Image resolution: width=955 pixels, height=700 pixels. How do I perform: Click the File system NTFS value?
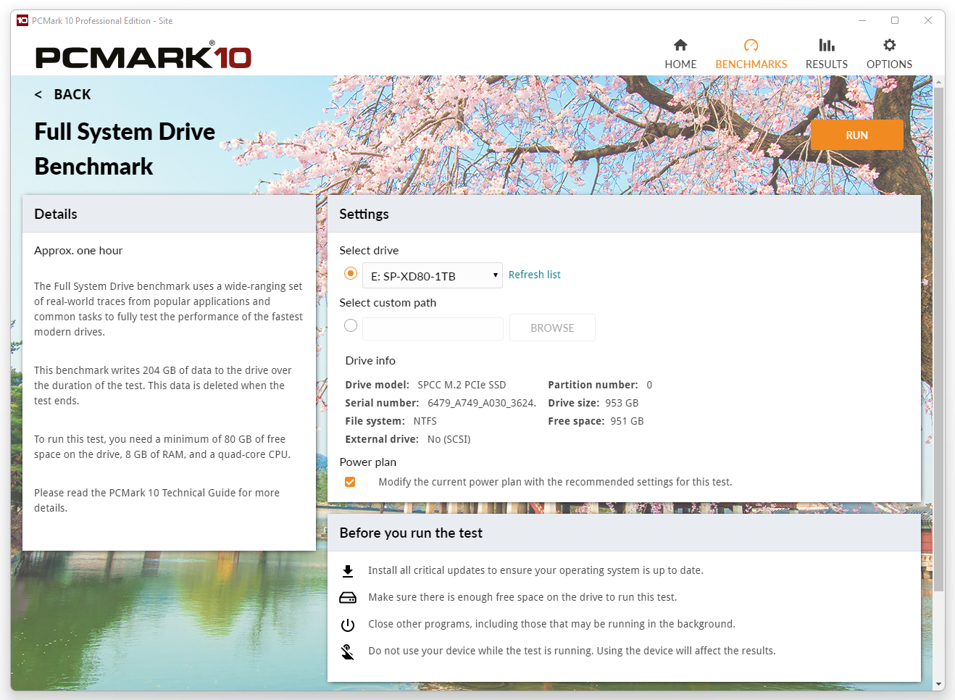coord(425,421)
